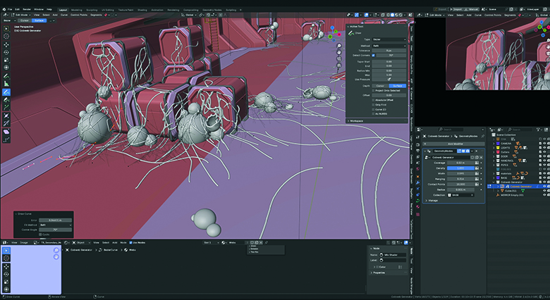Click the Blender logo icon in the menu bar
This screenshot has width=550, height=300.
coord(4,8)
